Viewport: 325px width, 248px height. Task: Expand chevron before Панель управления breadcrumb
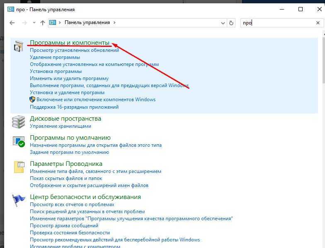(60, 22)
